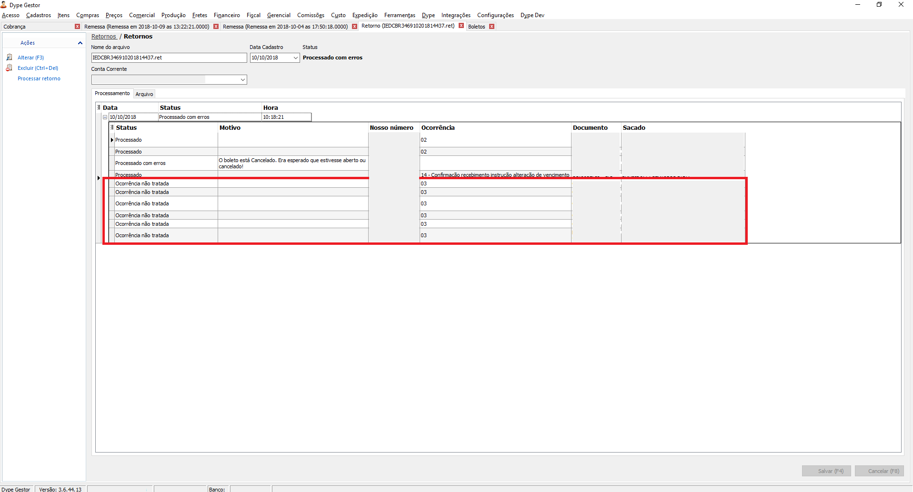Viewport: 913px width, 492px height.
Task: Close the Boletos tab
Action: coord(492,27)
